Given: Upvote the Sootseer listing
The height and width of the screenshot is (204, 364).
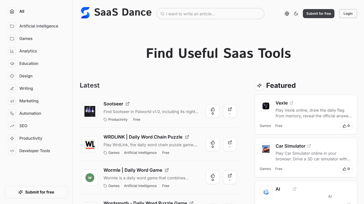Looking at the screenshot, I should click(x=213, y=111).
